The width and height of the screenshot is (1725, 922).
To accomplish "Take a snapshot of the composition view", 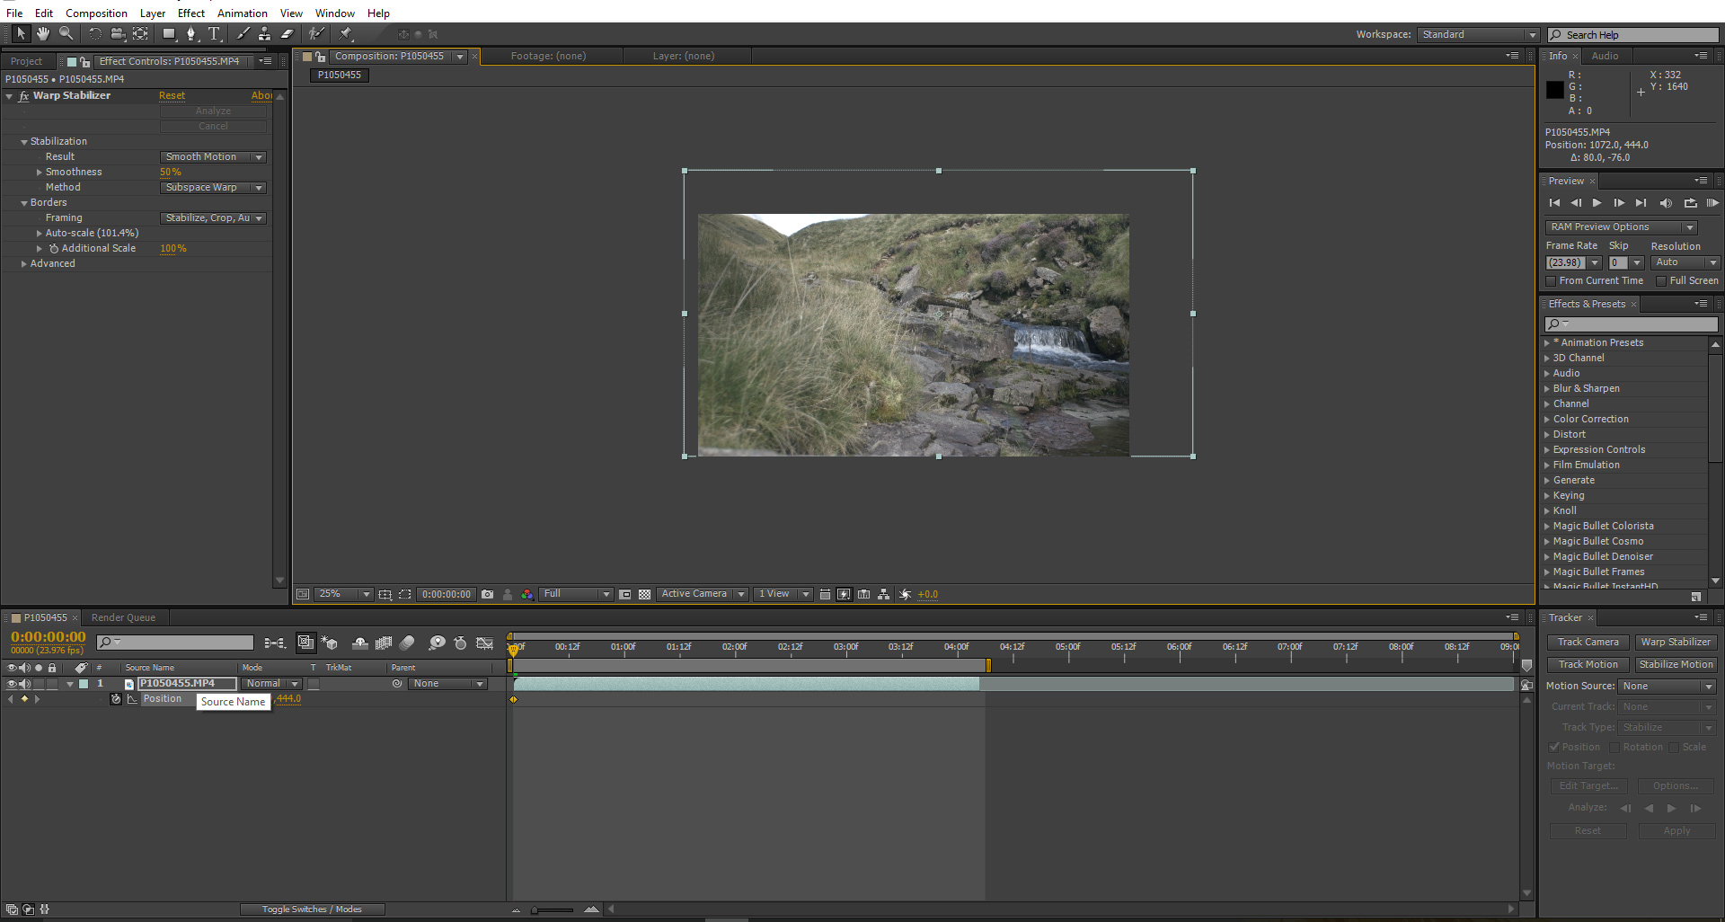I will pyautogui.click(x=487, y=594).
